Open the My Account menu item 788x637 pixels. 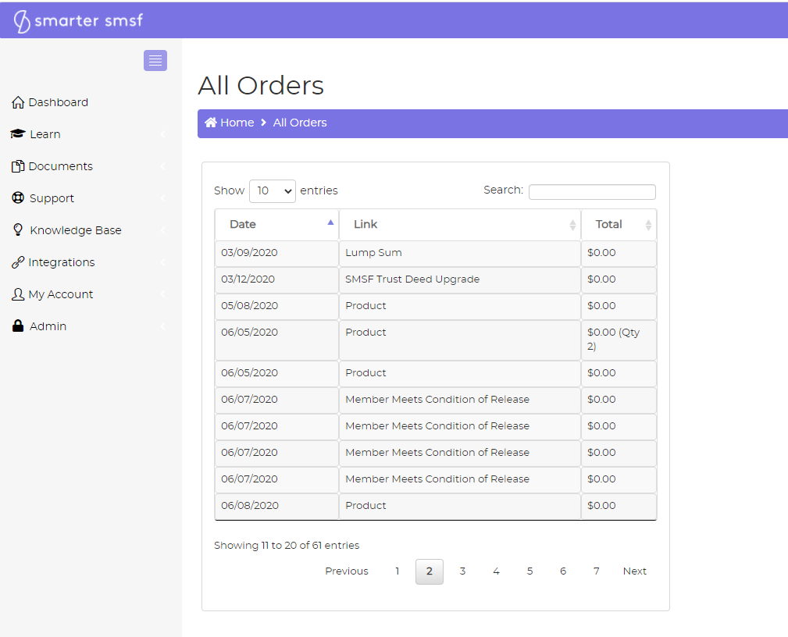(61, 294)
